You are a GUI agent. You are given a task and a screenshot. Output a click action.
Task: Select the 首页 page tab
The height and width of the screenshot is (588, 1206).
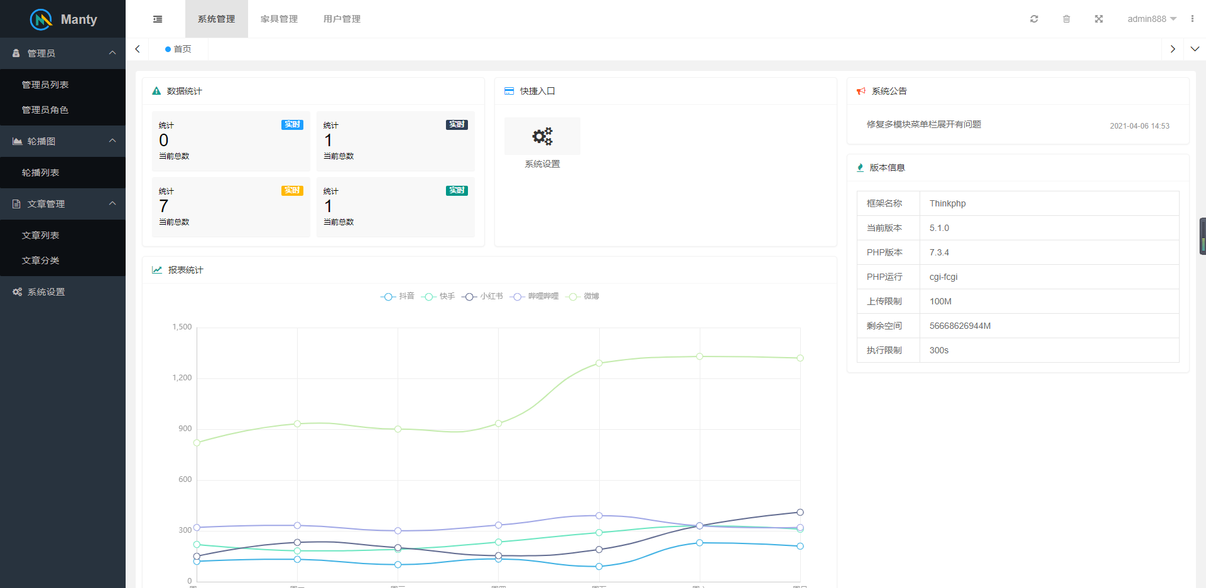(x=178, y=49)
